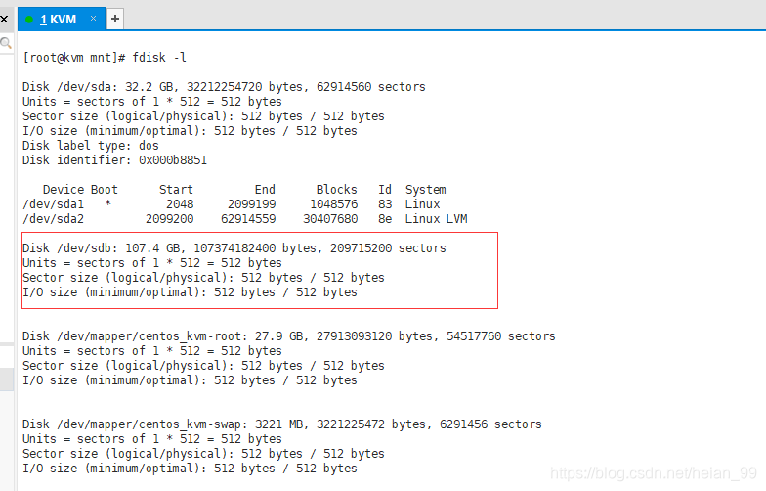The image size is (766, 491).
Task: Click the 'fdisk -l' command text
Action: coord(159,58)
